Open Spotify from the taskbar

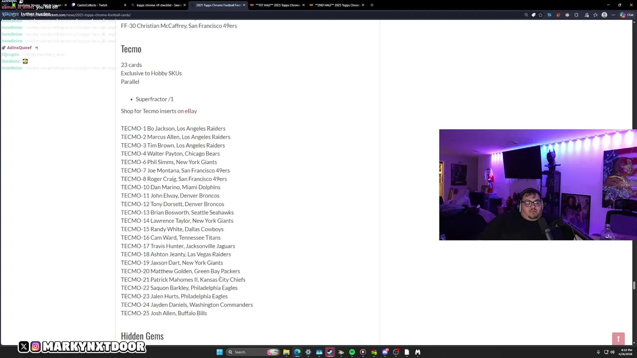click(352, 352)
